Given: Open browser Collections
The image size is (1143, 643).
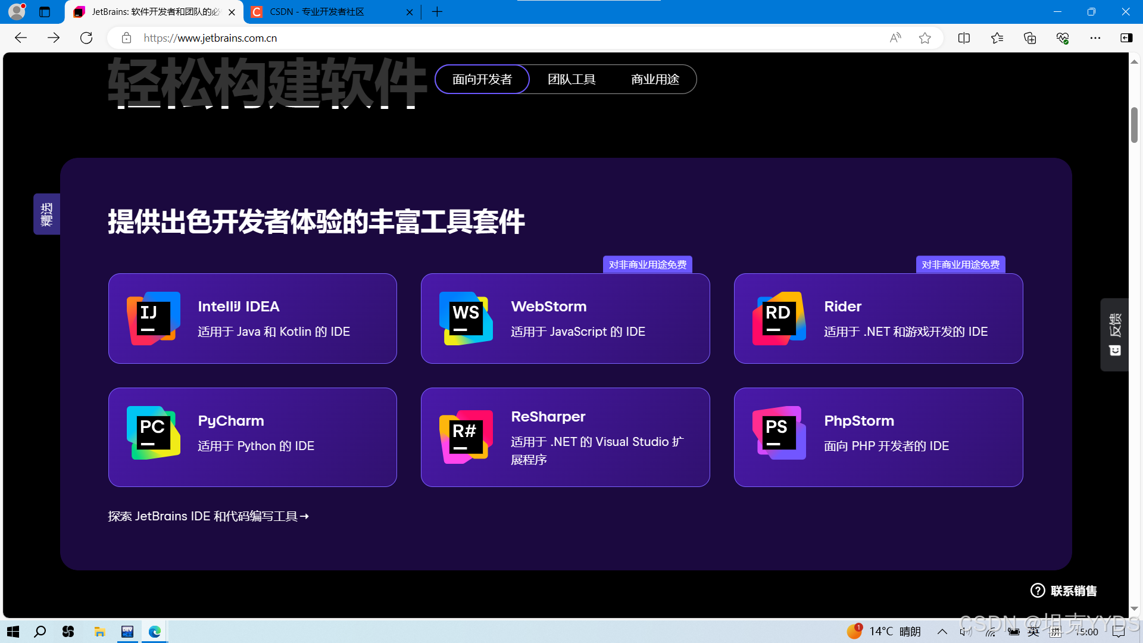Looking at the screenshot, I should click(1030, 38).
